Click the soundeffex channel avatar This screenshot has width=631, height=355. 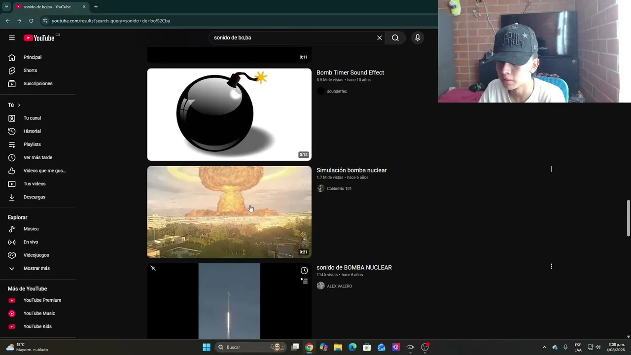pos(320,91)
